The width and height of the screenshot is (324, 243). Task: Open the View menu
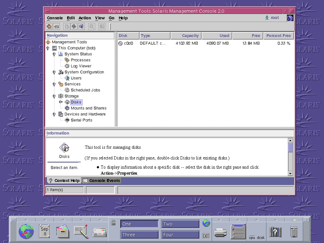100,18
